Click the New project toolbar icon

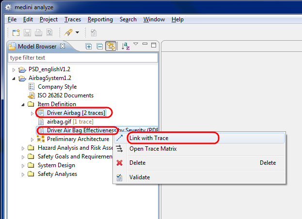click(16, 32)
